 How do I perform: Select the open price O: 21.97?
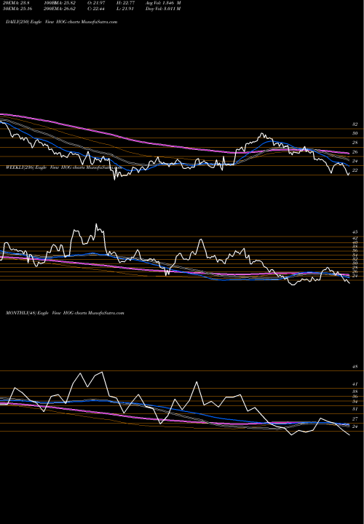[x=96, y=2]
